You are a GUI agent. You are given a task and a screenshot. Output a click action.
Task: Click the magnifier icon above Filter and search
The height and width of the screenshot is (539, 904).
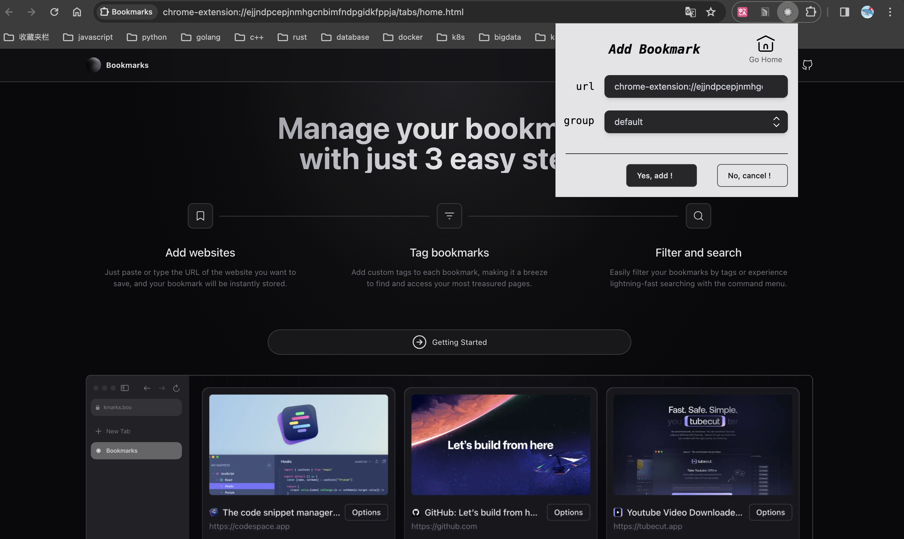pyautogui.click(x=698, y=216)
